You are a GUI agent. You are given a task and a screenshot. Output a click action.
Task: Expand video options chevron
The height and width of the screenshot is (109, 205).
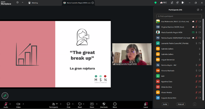[x=23, y=104]
